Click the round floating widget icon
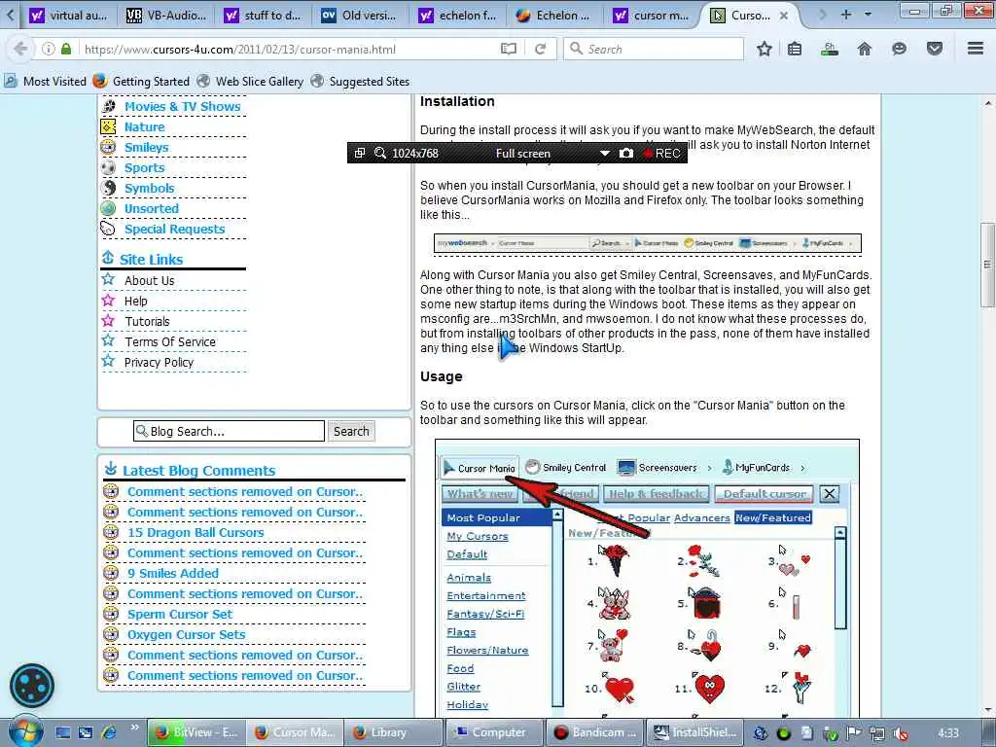Image resolution: width=996 pixels, height=747 pixels. tap(32, 686)
